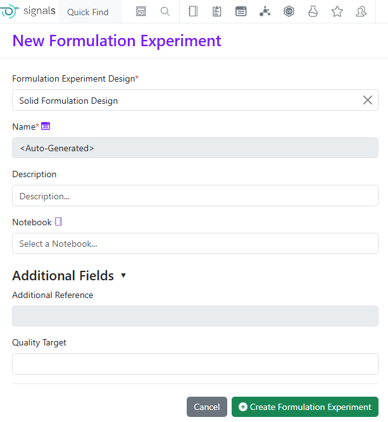Collapse the Additional Fields section arrow
This screenshot has width=388, height=422.
coord(123,275)
